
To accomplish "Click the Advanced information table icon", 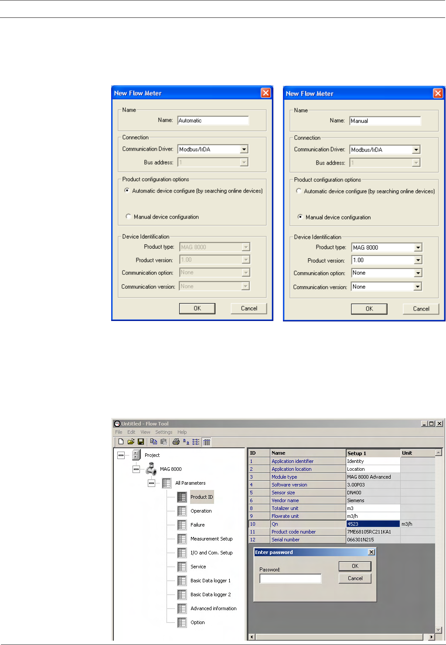I will [x=182, y=608].
